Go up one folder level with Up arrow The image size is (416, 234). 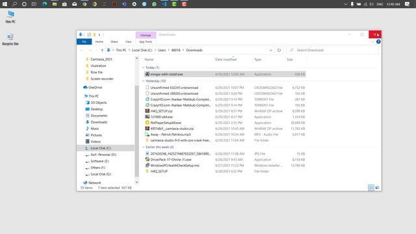[x=102, y=50]
